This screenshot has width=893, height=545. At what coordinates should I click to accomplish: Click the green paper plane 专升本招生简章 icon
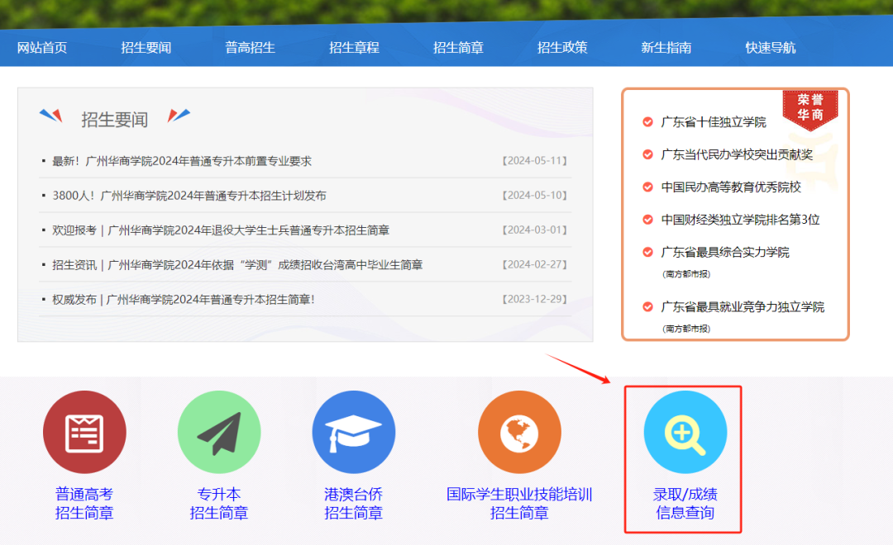(x=219, y=430)
